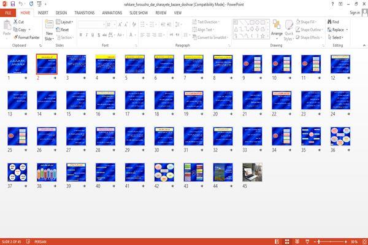
Task: Select the Format Painter tool
Action: 27,37
